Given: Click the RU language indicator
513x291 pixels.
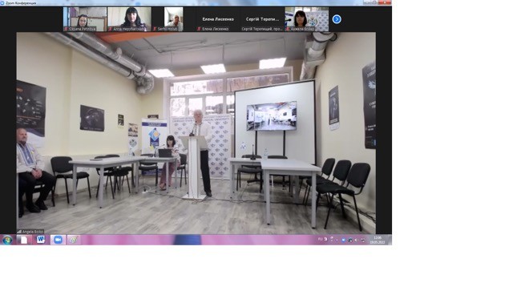Looking at the screenshot, I should [x=321, y=239].
